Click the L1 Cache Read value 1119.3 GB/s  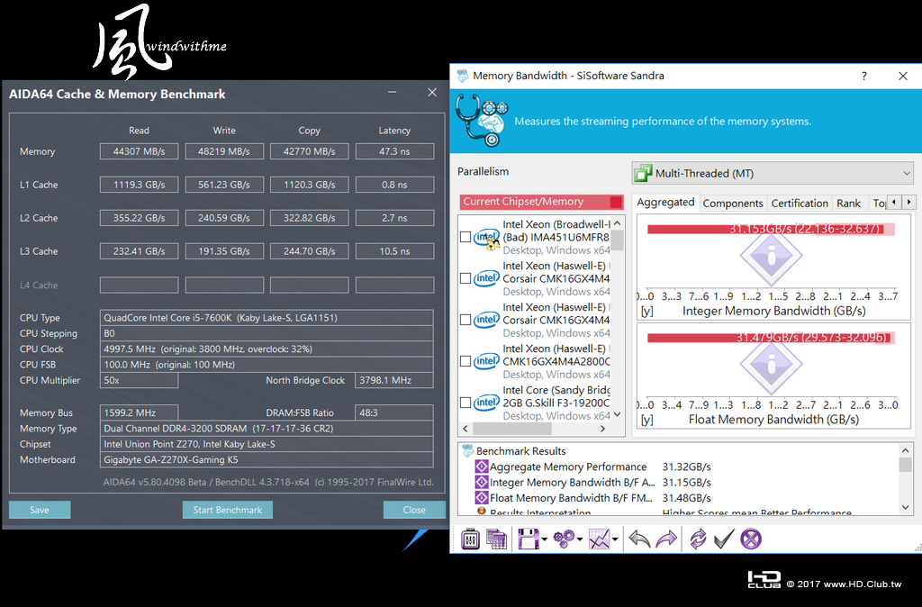click(139, 185)
